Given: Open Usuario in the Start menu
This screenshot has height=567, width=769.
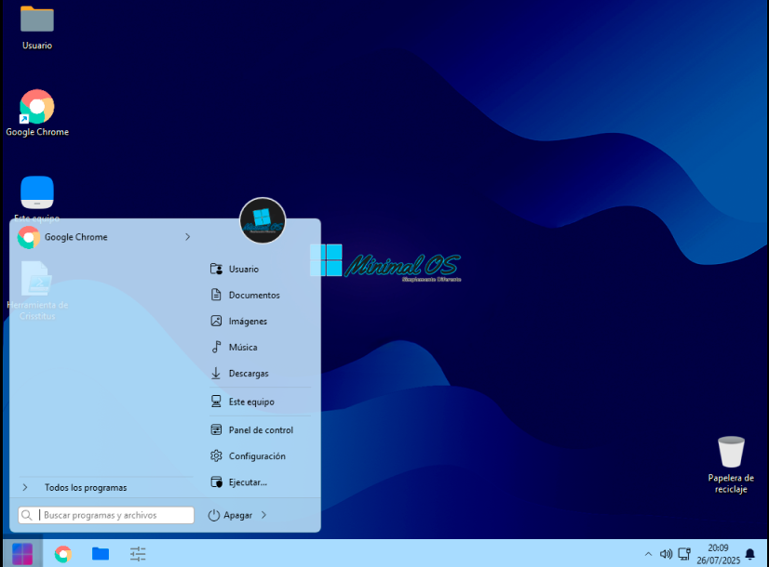Looking at the screenshot, I should click(261, 269).
